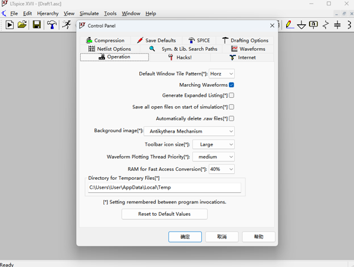The height and width of the screenshot is (267, 354).
Task: Select the ground symbol tool
Action: (301, 25)
